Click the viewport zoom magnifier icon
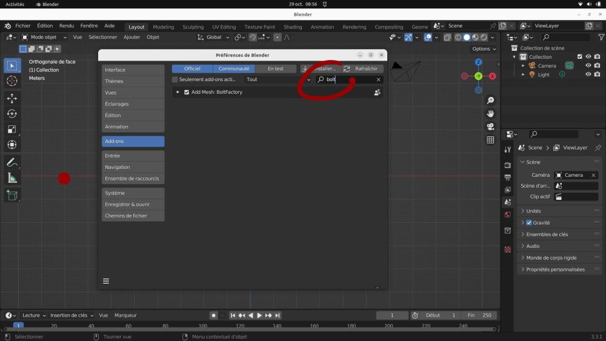The width and height of the screenshot is (606, 341). click(x=490, y=101)
